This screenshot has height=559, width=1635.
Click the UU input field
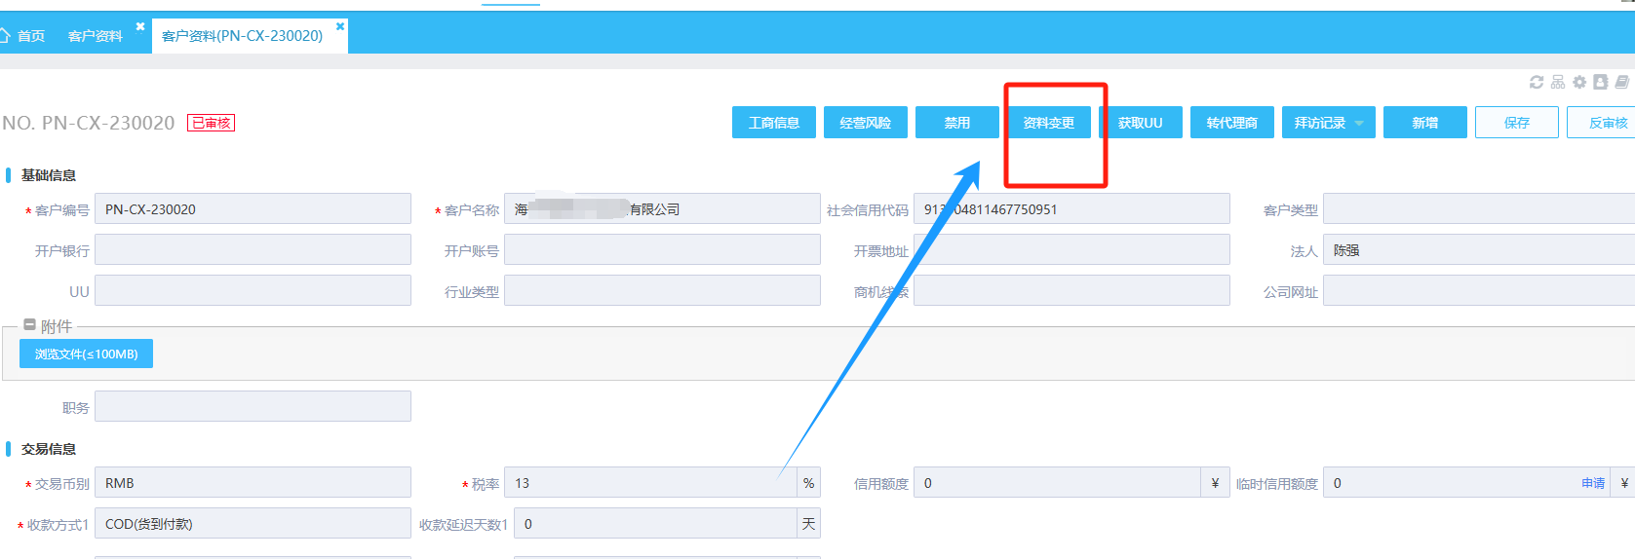tap(253, 291)
